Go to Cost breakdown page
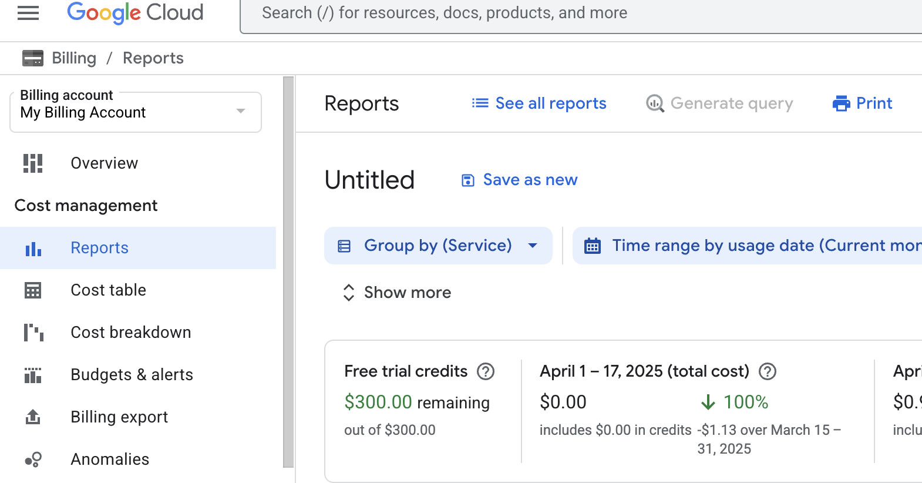 130,333
